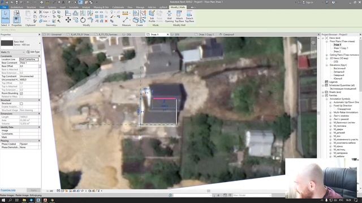Click the Create Group icon in Create panel
362x203 pixels.
[143, 13]
